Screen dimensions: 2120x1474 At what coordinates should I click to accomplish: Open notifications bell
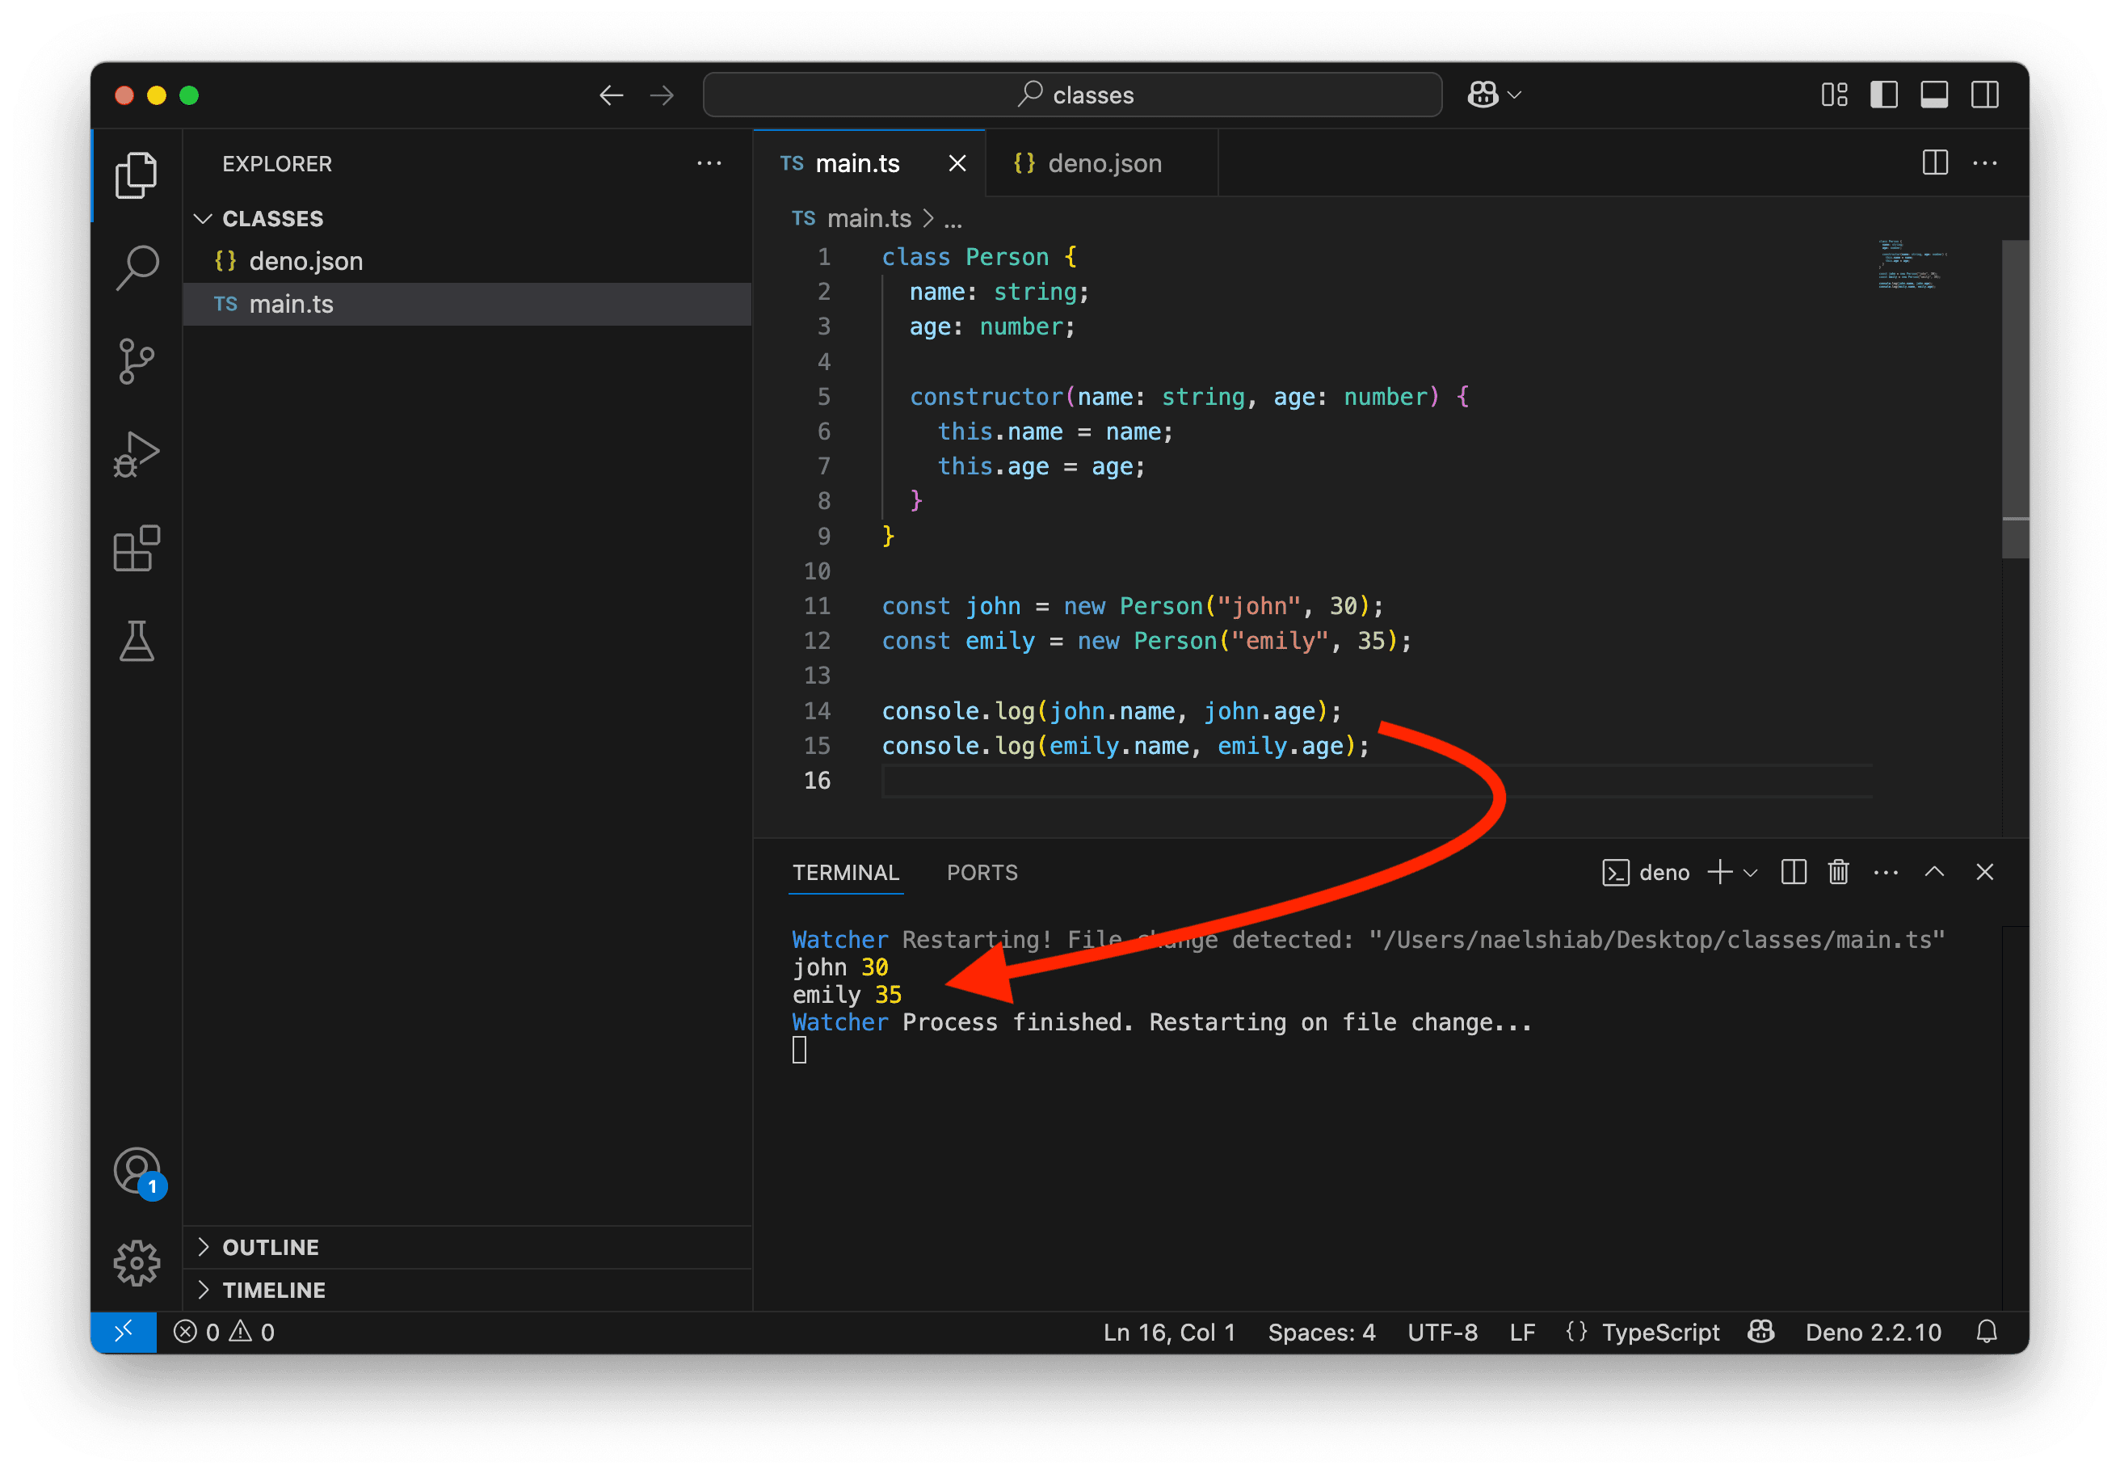(x=1986, y=1331)
